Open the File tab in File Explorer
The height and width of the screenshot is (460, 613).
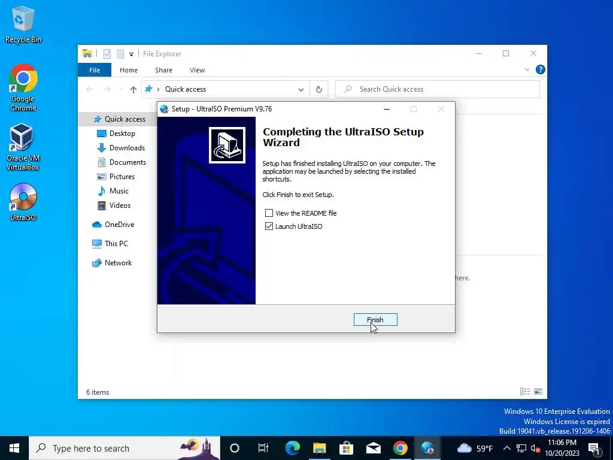(95, 70)
